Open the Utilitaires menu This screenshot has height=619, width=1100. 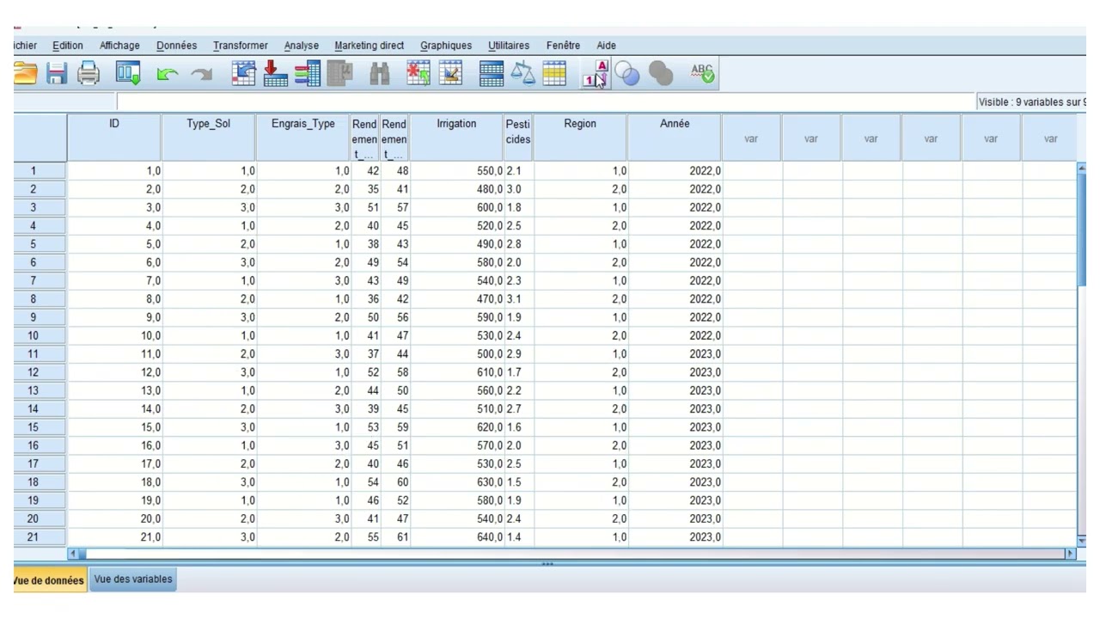[x=509, y=46]
